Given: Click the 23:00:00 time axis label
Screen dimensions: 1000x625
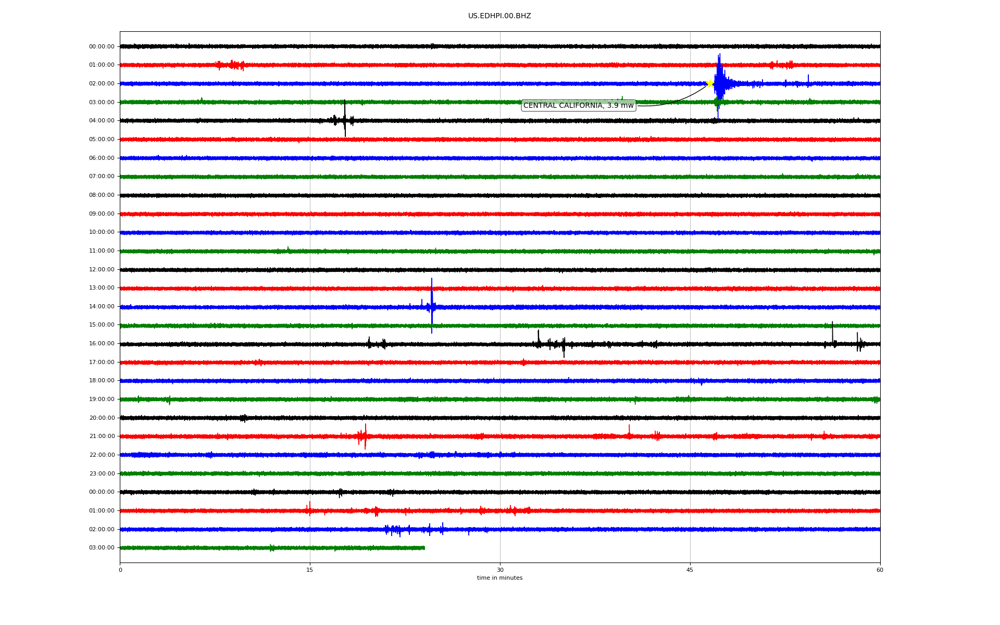Looking at the screenshot, I should 102,473.
